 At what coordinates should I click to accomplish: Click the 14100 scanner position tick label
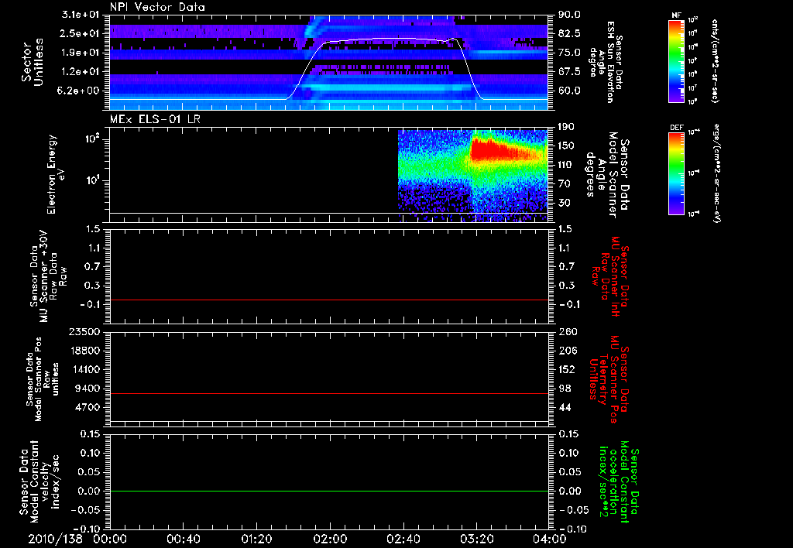tap(84, 369)
